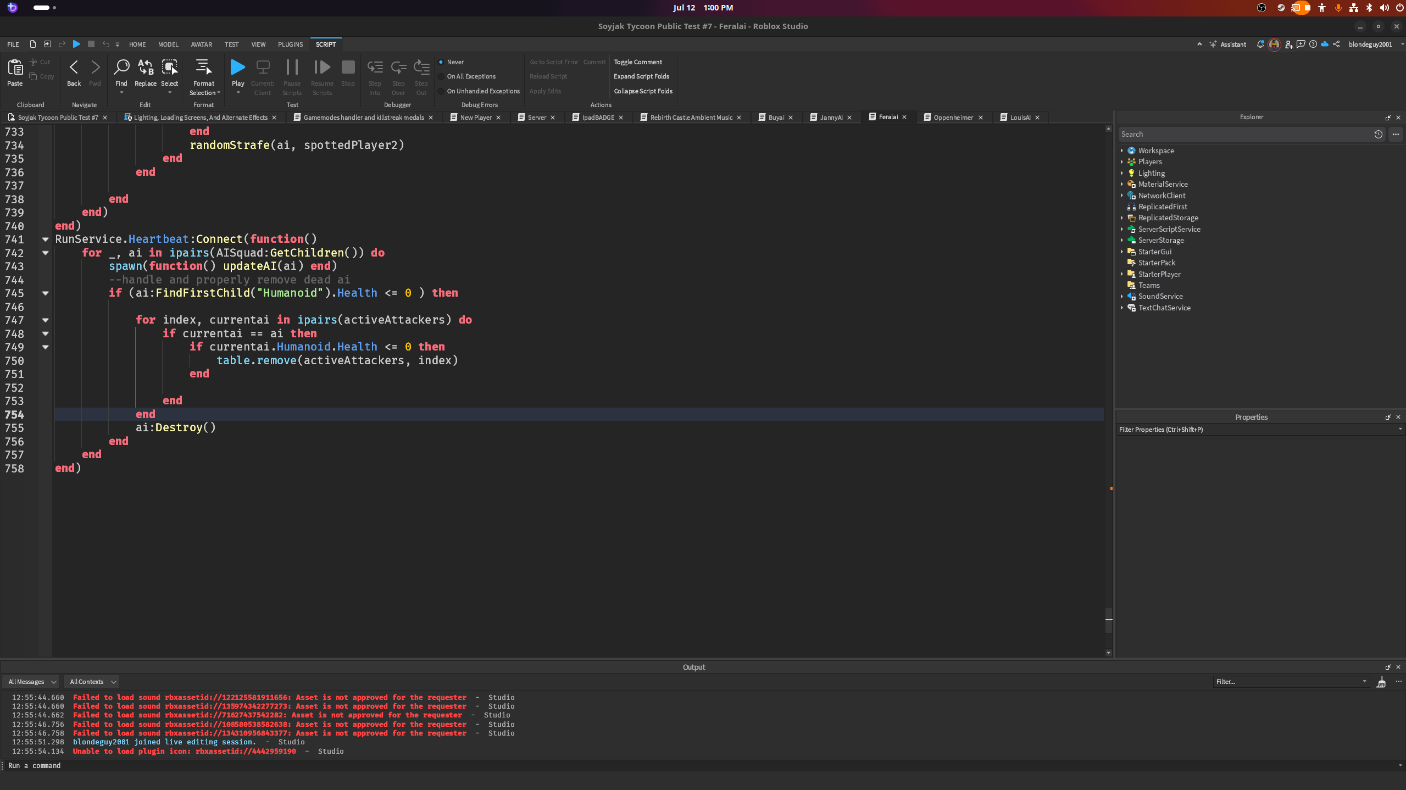The image size is (1406, 790).
Task: Open the All Contexts dropdown
Action: tap(92, 682)
